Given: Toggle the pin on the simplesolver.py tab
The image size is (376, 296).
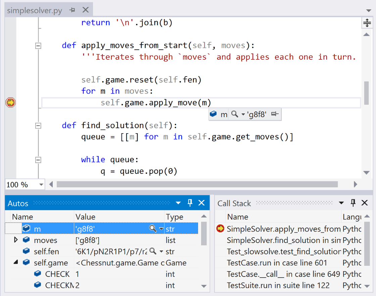Looking at the screenshot, I should point(73,10).
